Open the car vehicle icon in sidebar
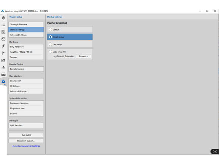The width and height of the screenshot is (219, 164). [x=3, y=74]
